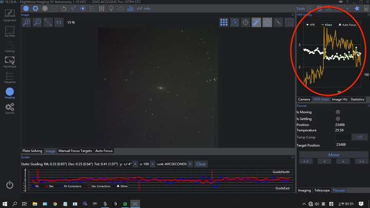Set image zoom to 1:1
Viewport: 370px width, 208px height.
59,23
